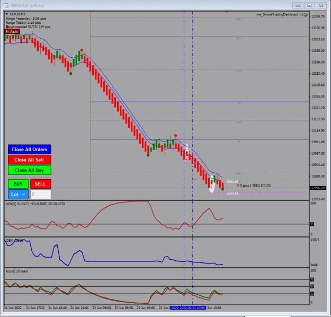The height and width of the screenshot is (317, 331).
Task: Click the ADX level 35 marker label
Action: (x=312, y=224)
